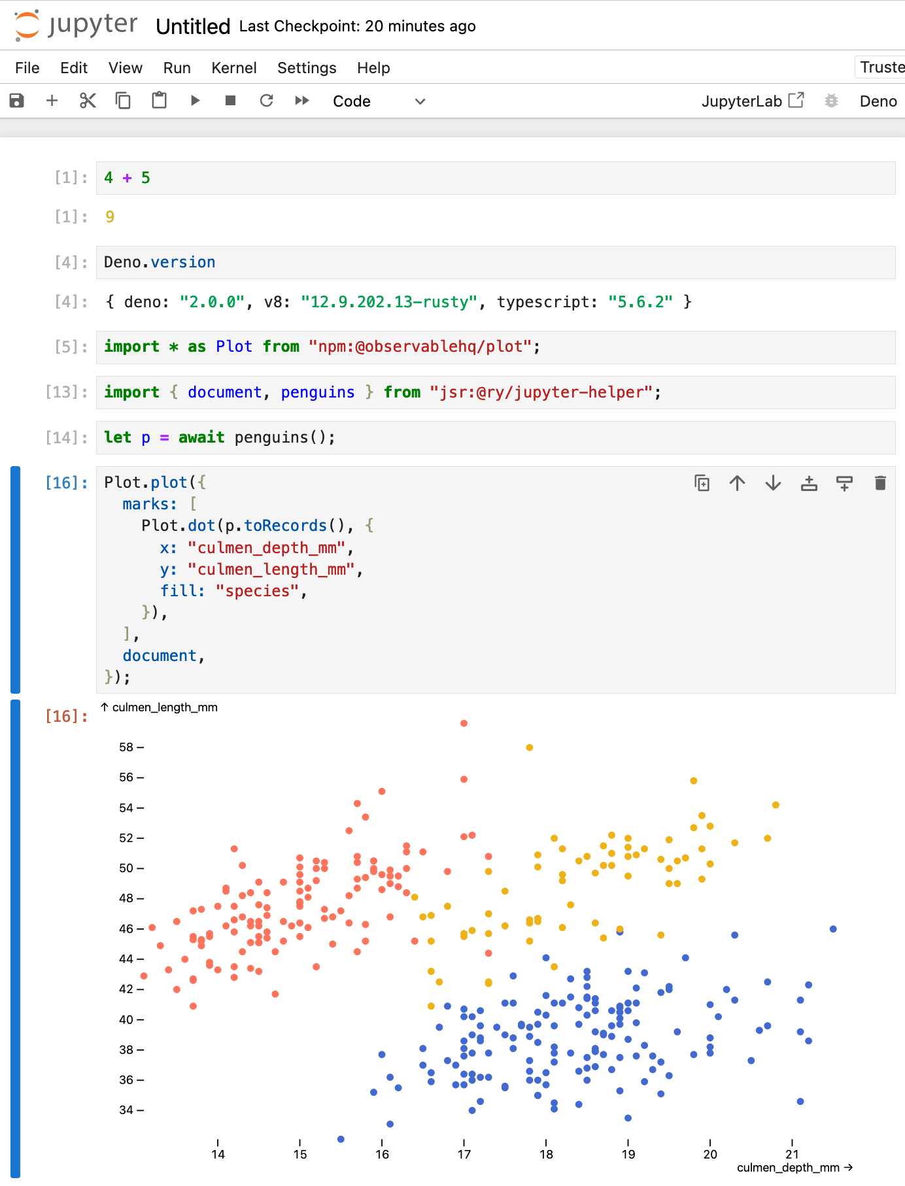
Task: Open in JupyterLab link
Action: click(752, 101)
